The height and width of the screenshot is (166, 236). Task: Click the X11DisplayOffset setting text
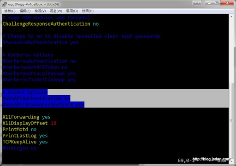tap(25, 123)
